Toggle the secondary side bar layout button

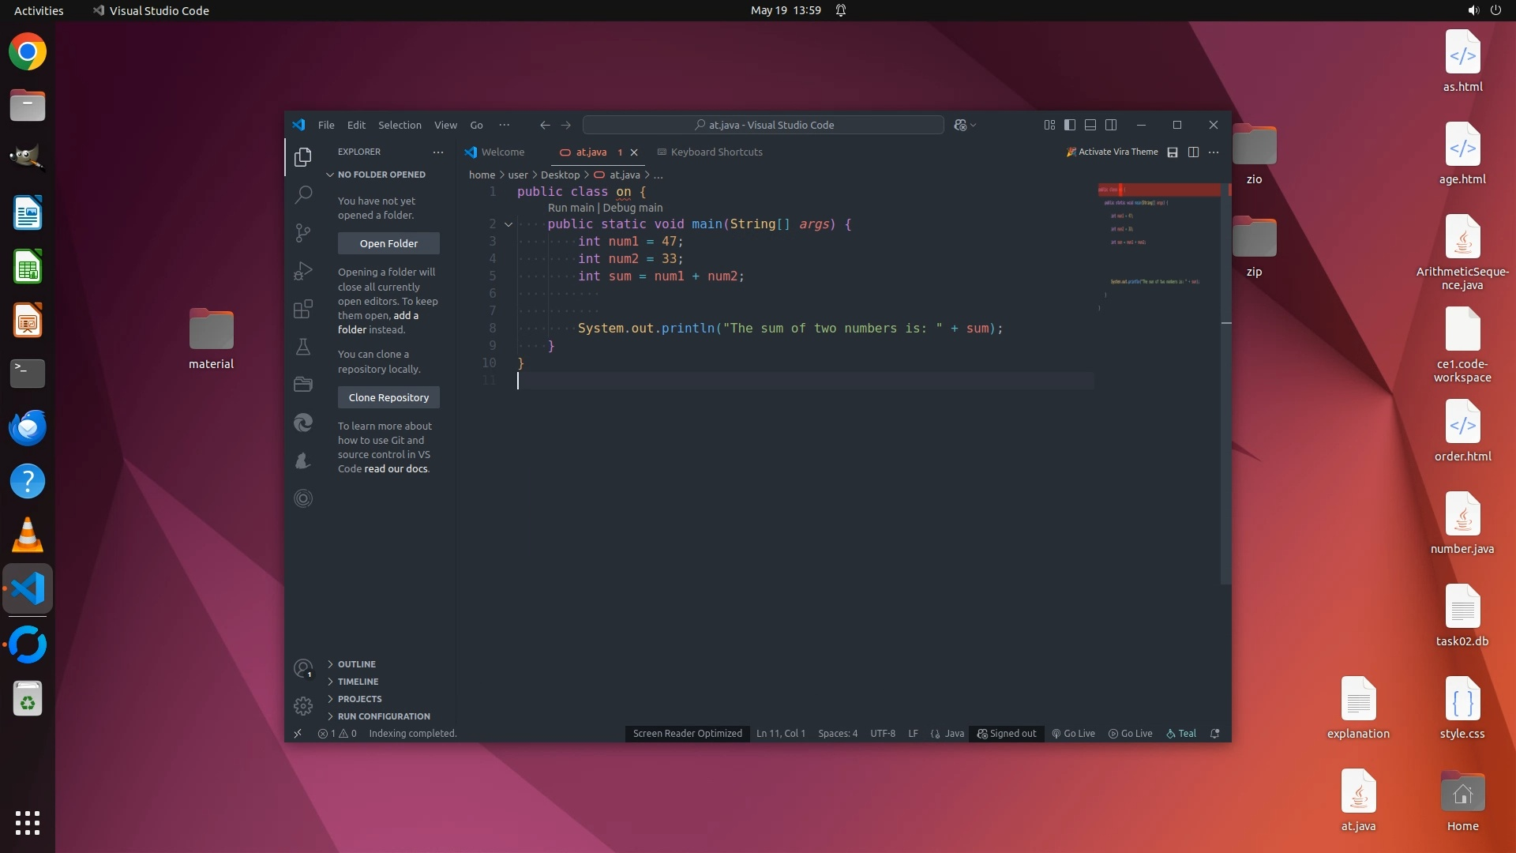[1111, 125]
